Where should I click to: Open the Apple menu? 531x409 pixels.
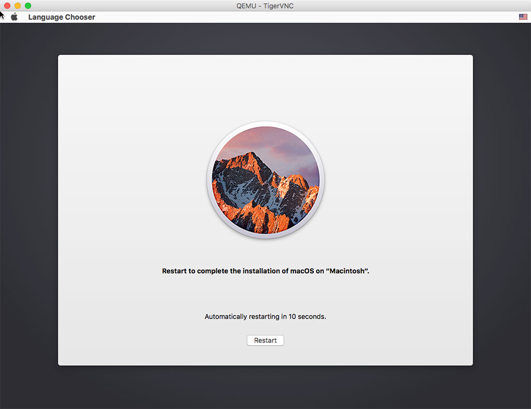tap(14, 17)
